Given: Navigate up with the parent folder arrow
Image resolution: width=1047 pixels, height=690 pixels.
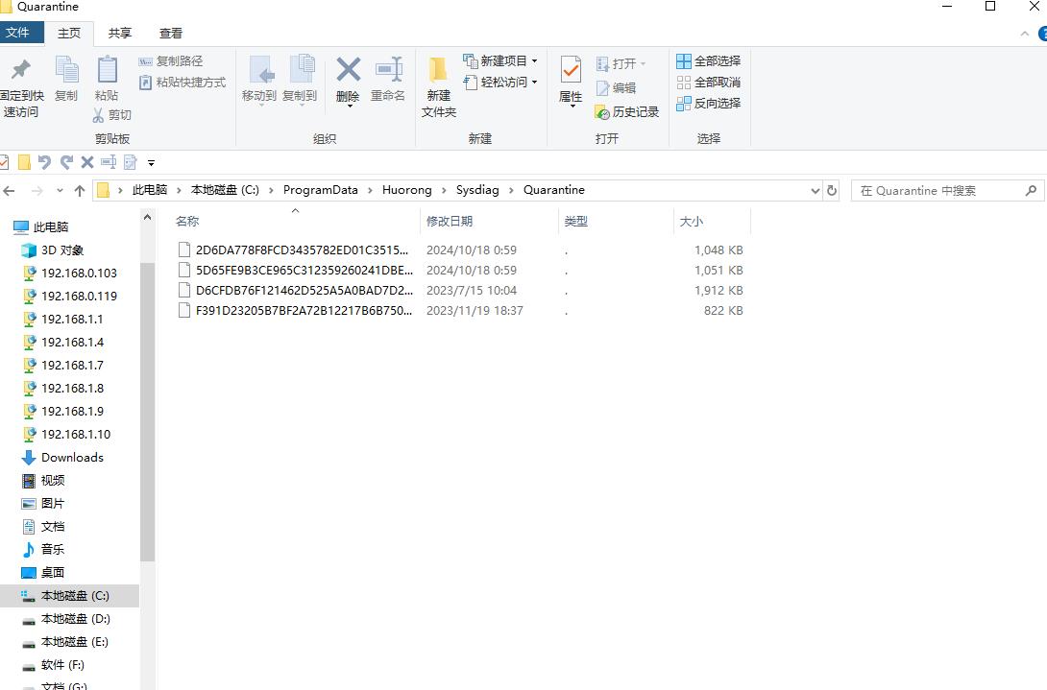Looking at the screenshot, I should tap(79, 190).
